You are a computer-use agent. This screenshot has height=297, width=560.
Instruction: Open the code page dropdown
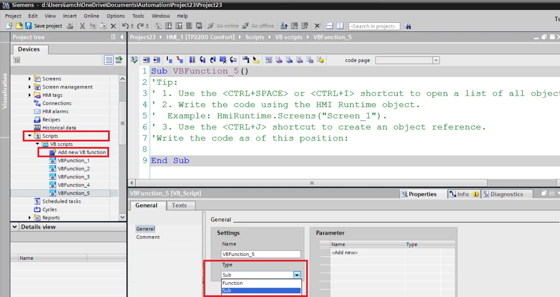click(x=436, y=60)
